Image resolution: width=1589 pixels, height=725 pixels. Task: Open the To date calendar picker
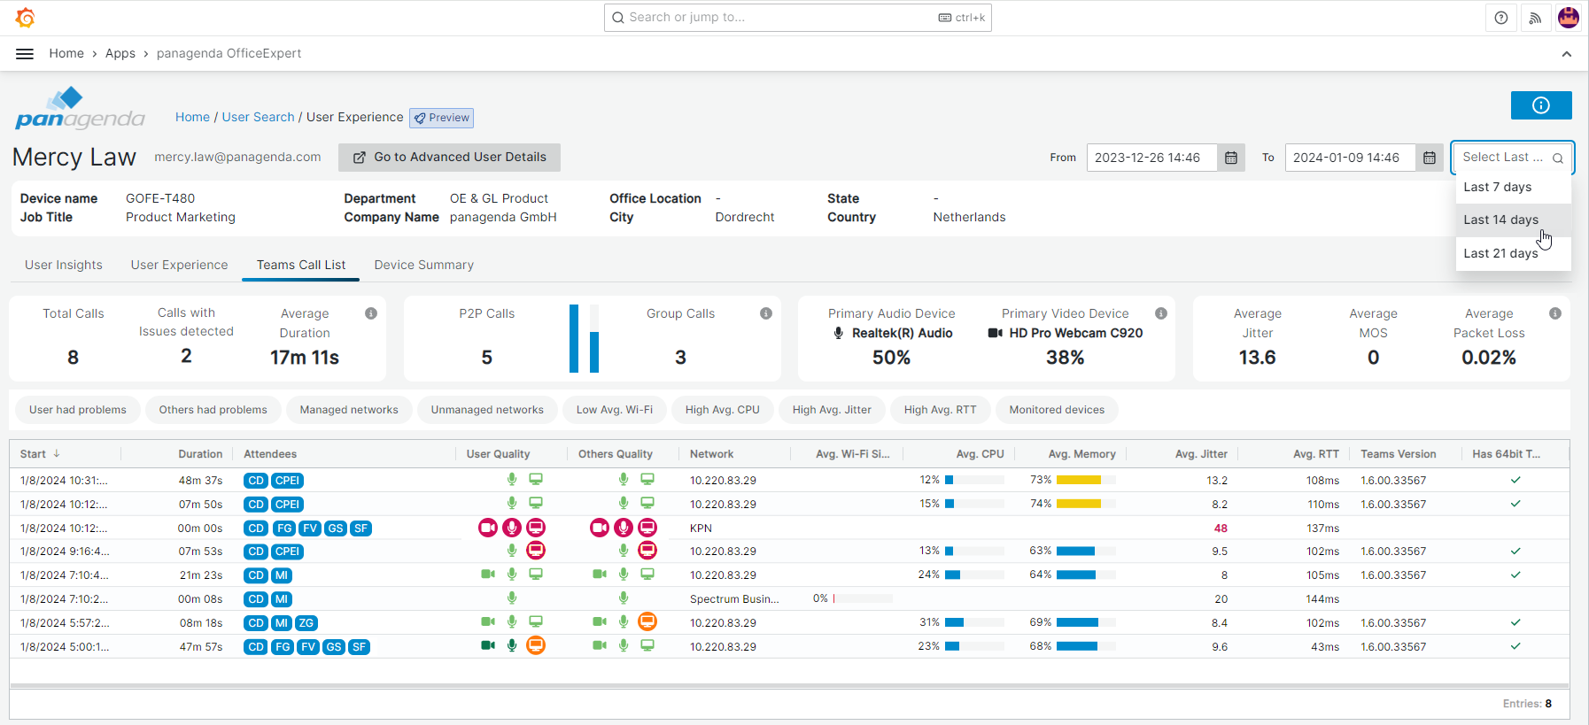1430,158
